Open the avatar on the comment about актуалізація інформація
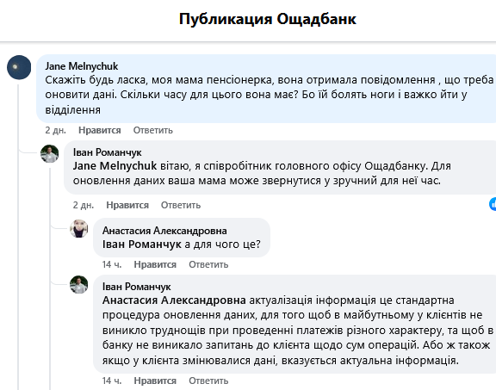496x390 pixels. [78, 284]
